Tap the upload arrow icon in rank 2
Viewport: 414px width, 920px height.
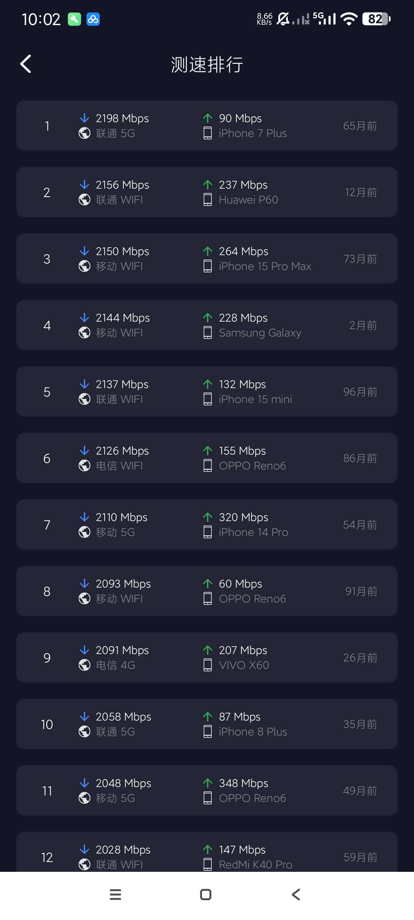click(208, 185)
